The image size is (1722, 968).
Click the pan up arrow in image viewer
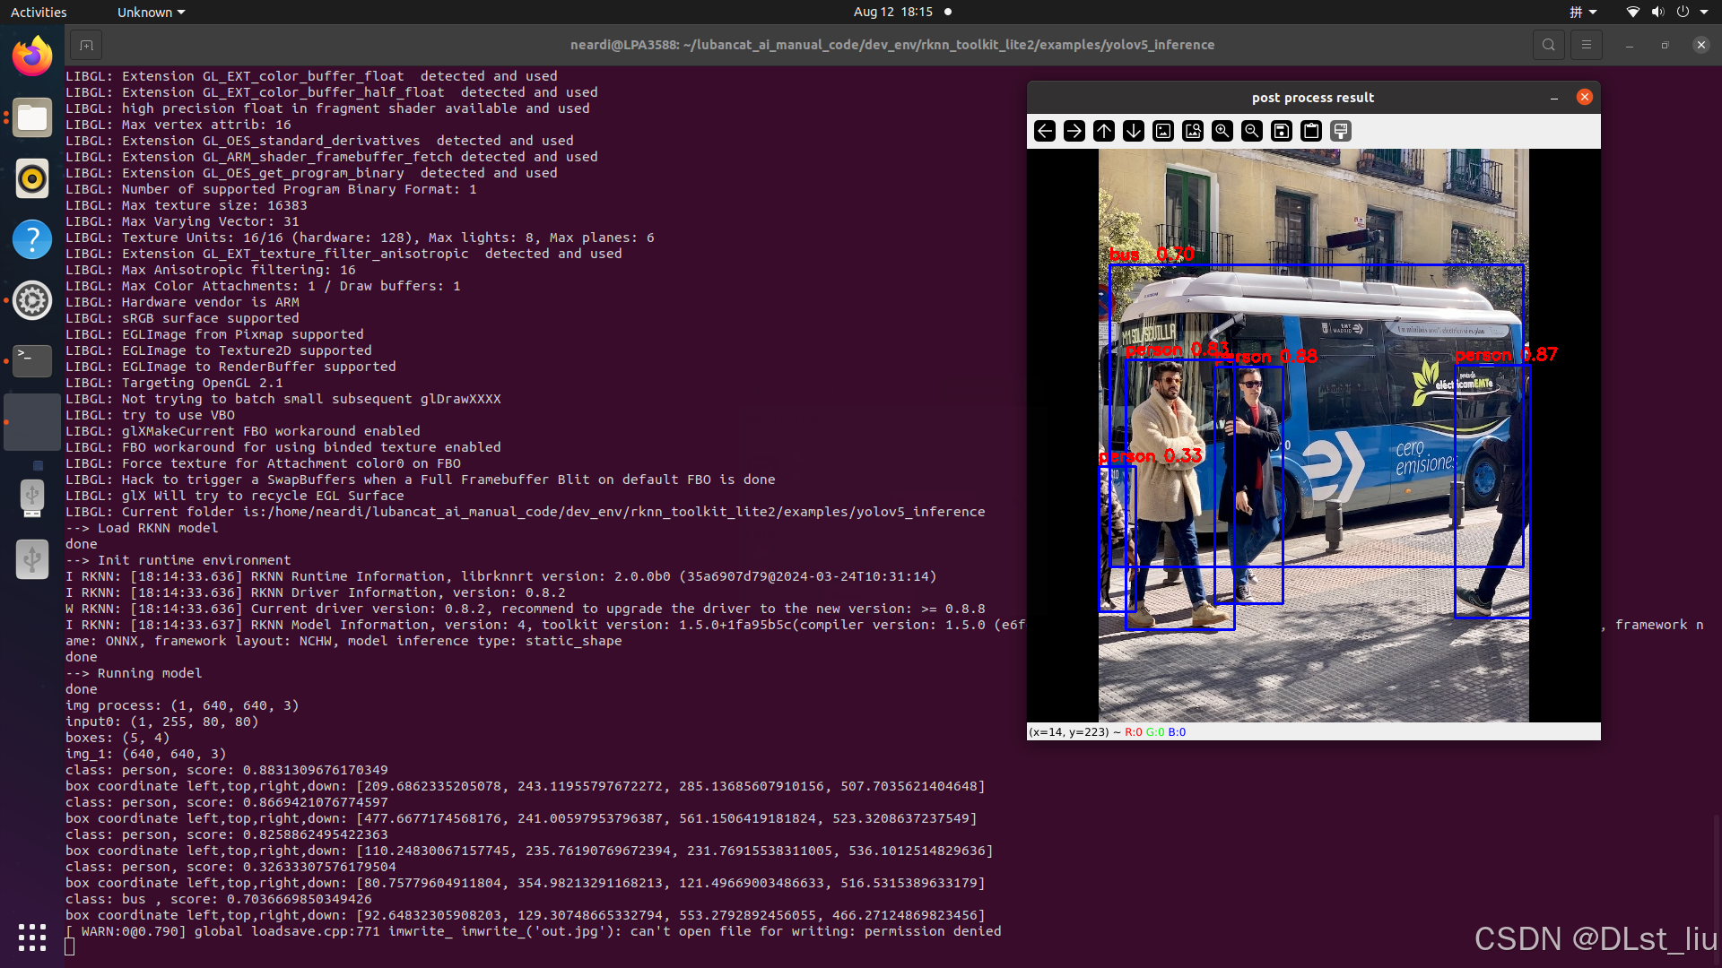(1104, 132)
